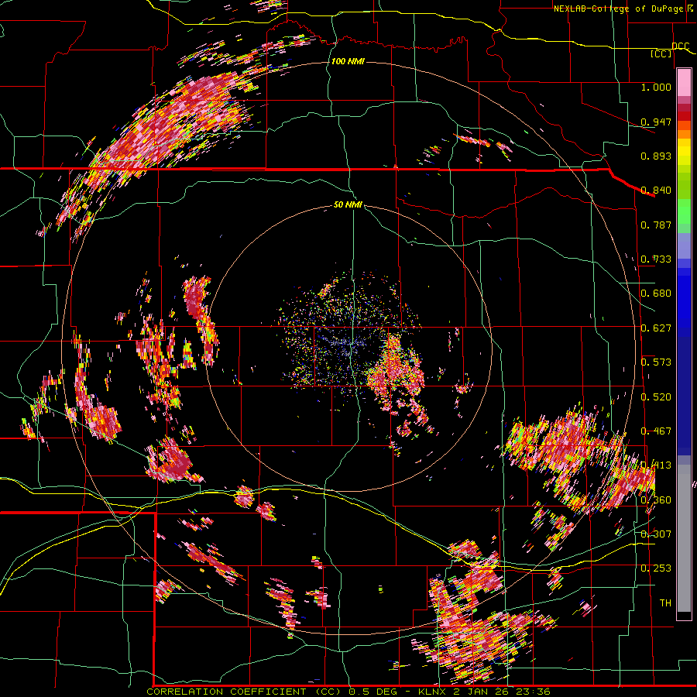Click the 0.787 legend value
This screenshot has width=697, height=697.
tap(656, 225)
